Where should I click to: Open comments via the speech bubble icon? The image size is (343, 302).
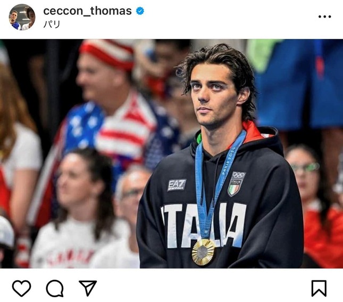55,288
